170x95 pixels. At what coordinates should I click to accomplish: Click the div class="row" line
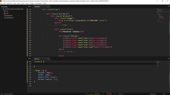pyautogui.click(x=51, y=9)
